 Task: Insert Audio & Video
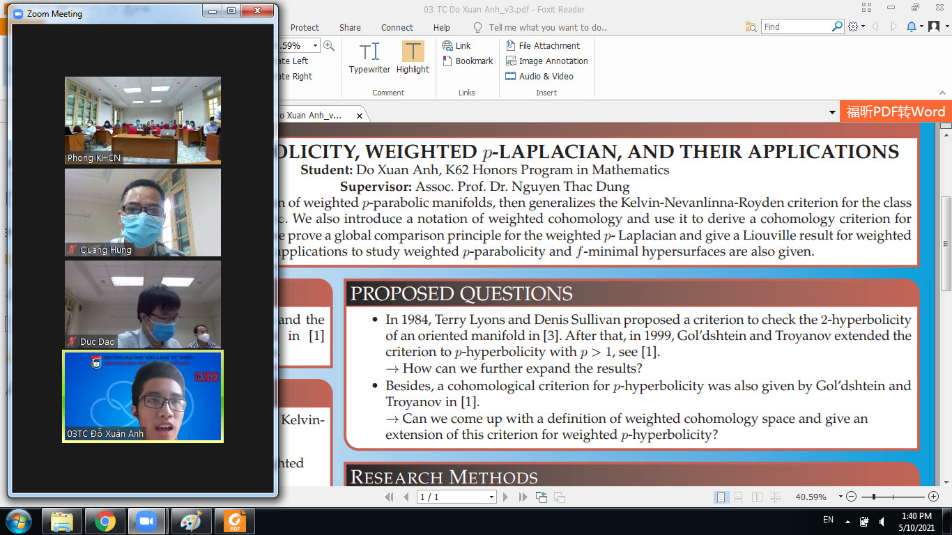tap(539, 77)
